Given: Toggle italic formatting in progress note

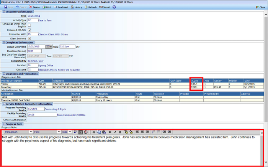Looking at the screenshot, I should coord(115,132).
